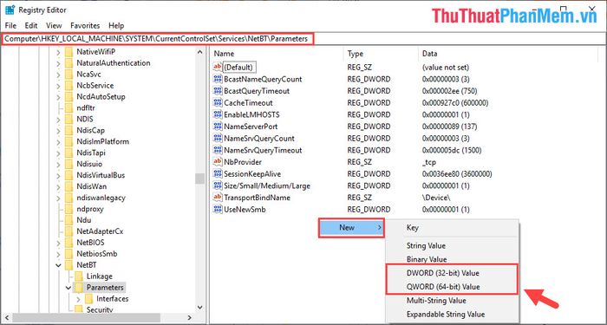The width and height of the screenshot is (607, 325).
Task: Open the Help menu
Action: point(116,26)
